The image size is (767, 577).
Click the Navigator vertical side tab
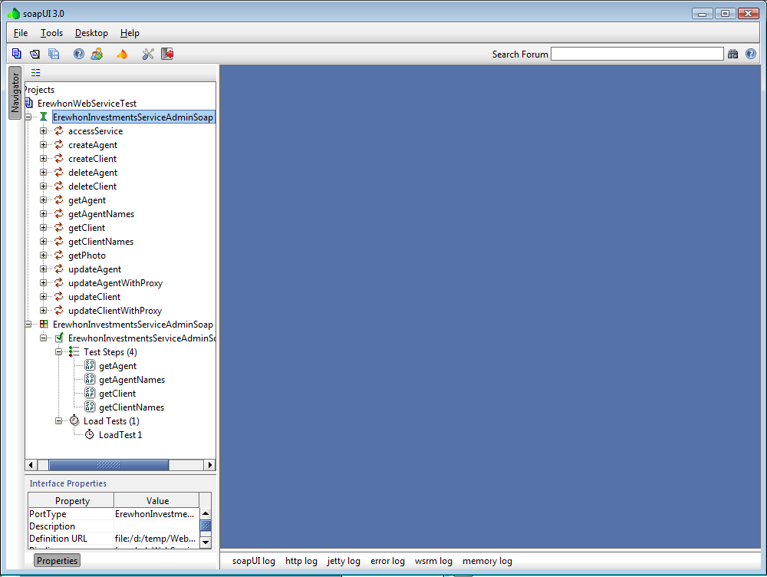coord(15,93)
